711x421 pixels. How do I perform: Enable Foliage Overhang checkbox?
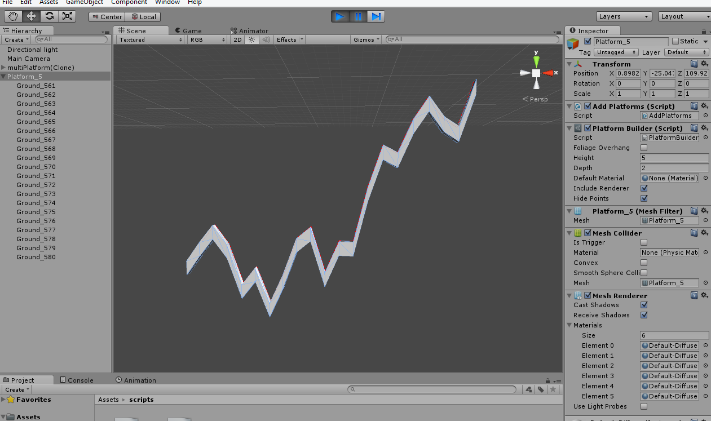coord(644,148)
